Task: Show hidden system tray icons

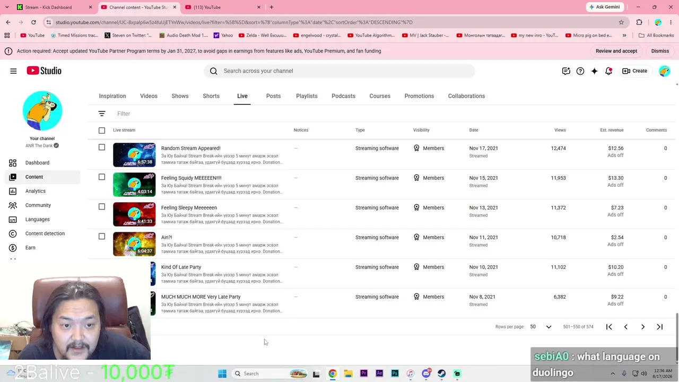Action: [x=613, y=374]
